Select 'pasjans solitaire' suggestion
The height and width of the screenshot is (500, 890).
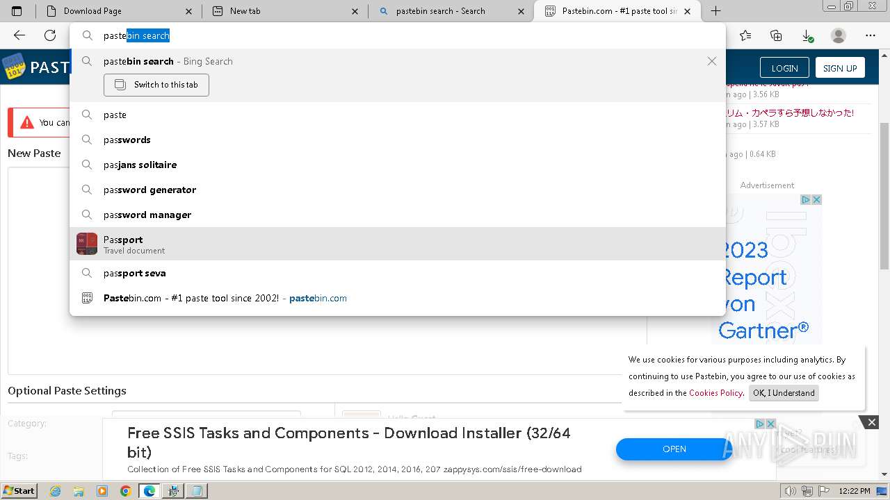click(x=397, y=165)
